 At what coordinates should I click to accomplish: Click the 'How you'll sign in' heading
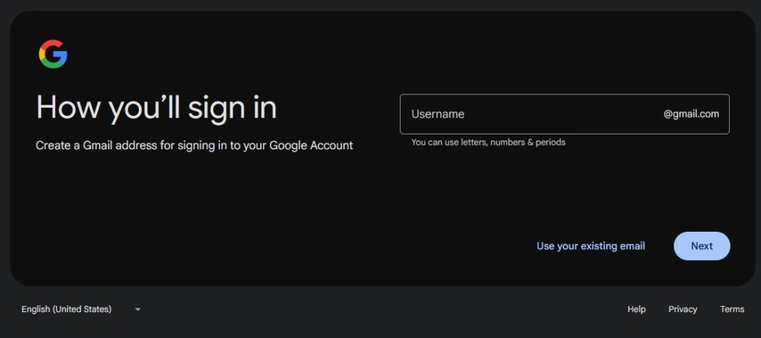pos(156,108)
